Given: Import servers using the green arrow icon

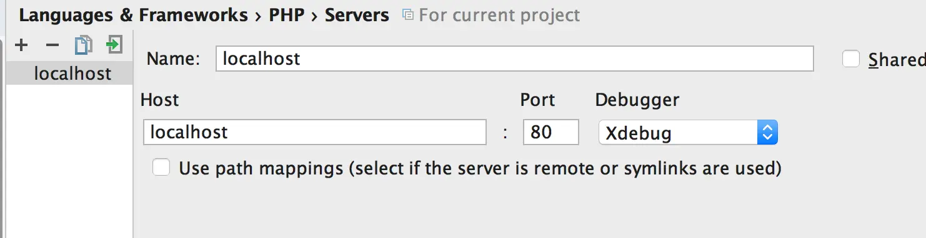Looking at the screenshot, I should click(114, 45).
